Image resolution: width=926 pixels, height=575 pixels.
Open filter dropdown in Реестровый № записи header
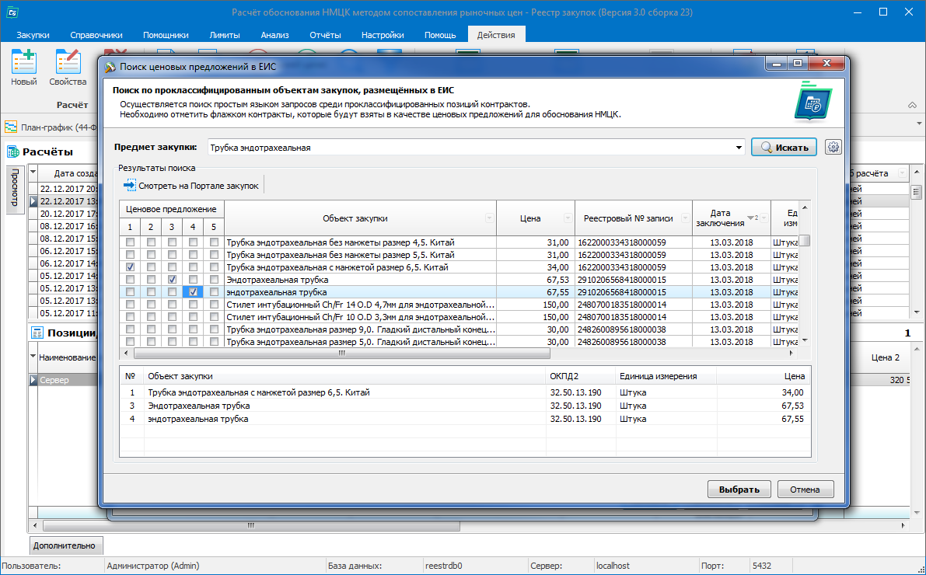pos(685,218)
